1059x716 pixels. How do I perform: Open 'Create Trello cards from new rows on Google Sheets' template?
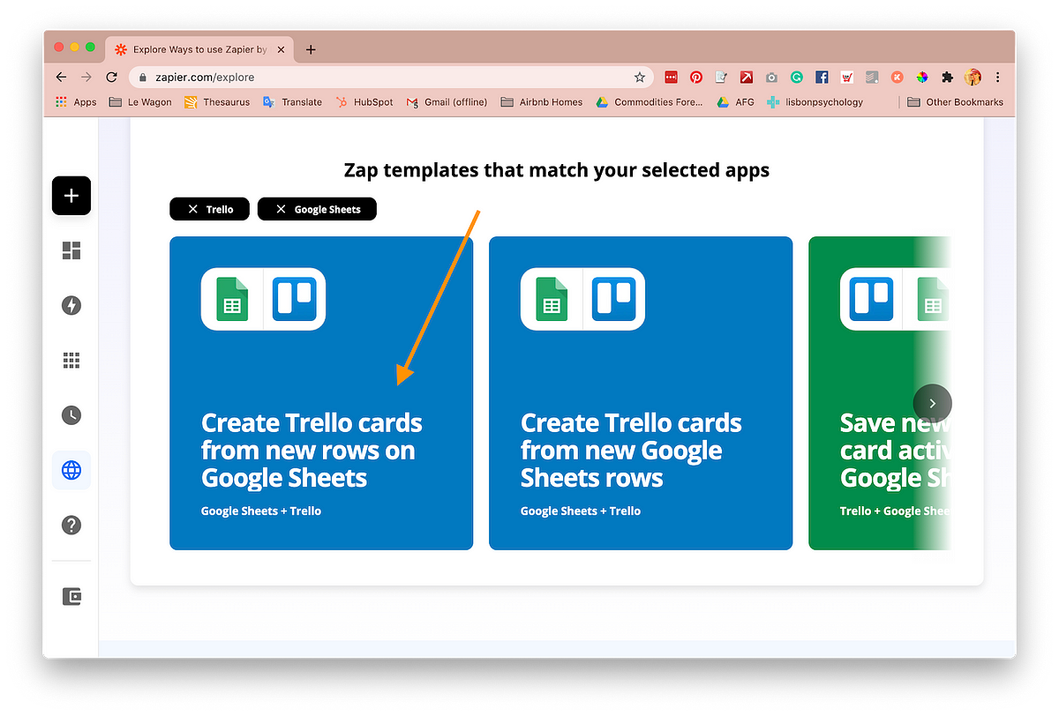coord(321,393)
